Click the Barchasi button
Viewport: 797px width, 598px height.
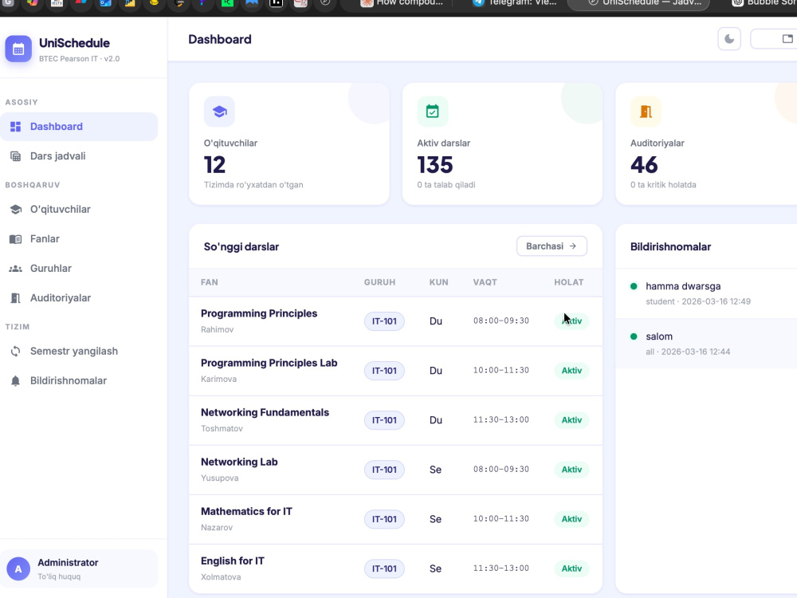[552, 246]
